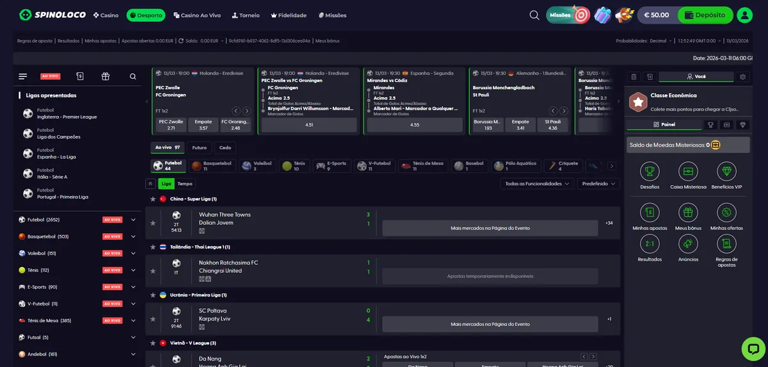The height and width of the screenshot is (367, 768).
Task: Open the Regras de aposta link
Action: pos(35,41)
